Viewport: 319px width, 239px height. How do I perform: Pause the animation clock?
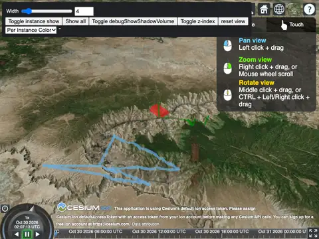coord(27,234)
